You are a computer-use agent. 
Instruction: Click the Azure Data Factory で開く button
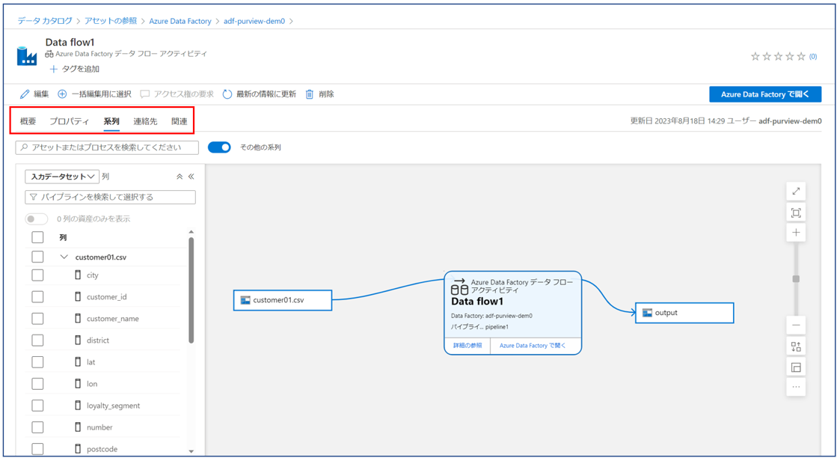[x=764, y=94]
